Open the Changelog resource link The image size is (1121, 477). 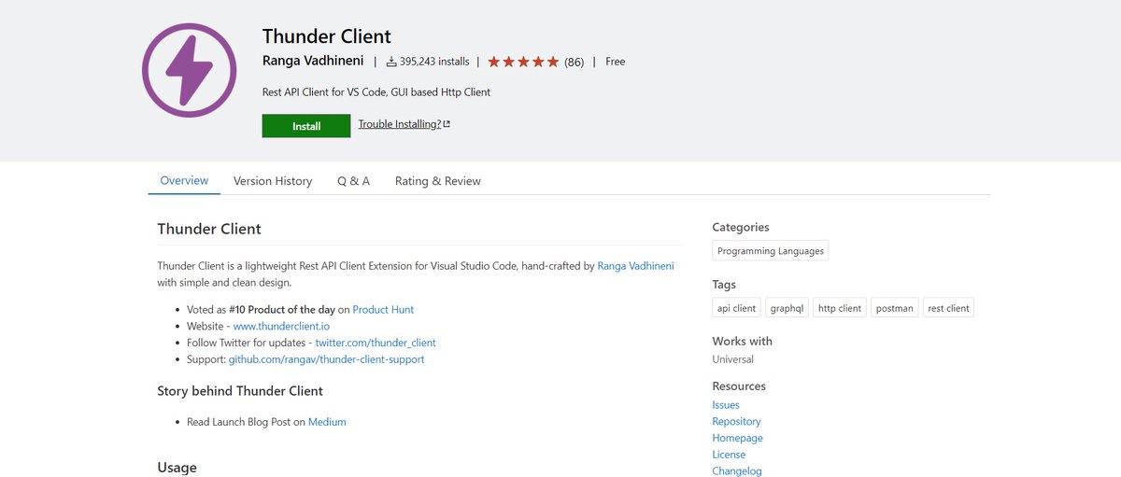pos(737,471)
